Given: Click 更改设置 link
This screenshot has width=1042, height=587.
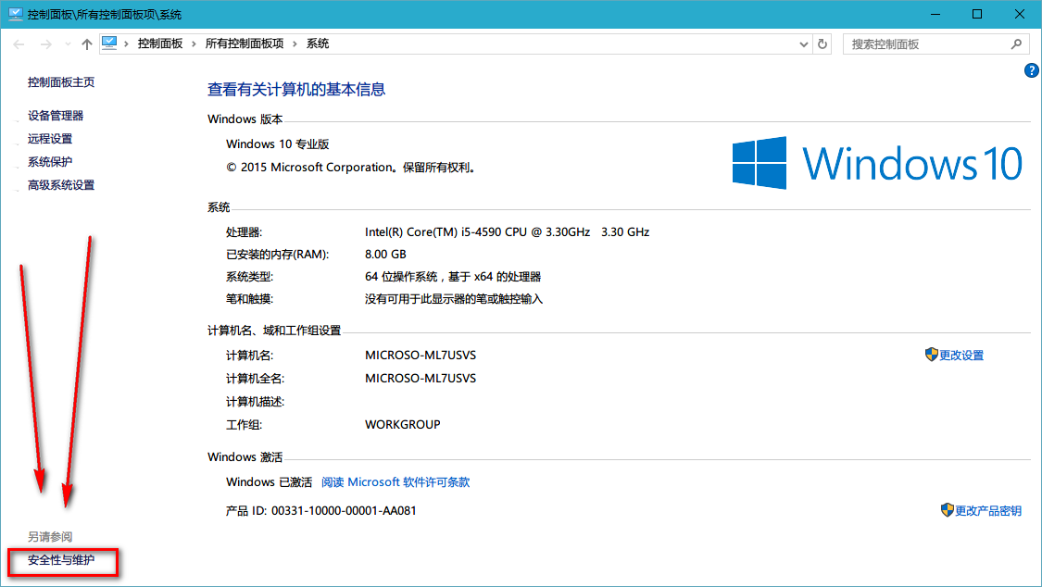Looking at the screenshot, I should tap(961, 356).
